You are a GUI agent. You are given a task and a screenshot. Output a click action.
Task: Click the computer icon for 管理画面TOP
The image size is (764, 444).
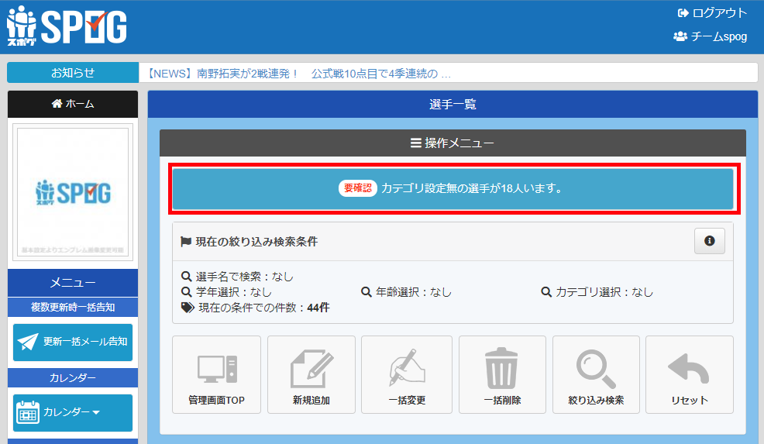216,370
